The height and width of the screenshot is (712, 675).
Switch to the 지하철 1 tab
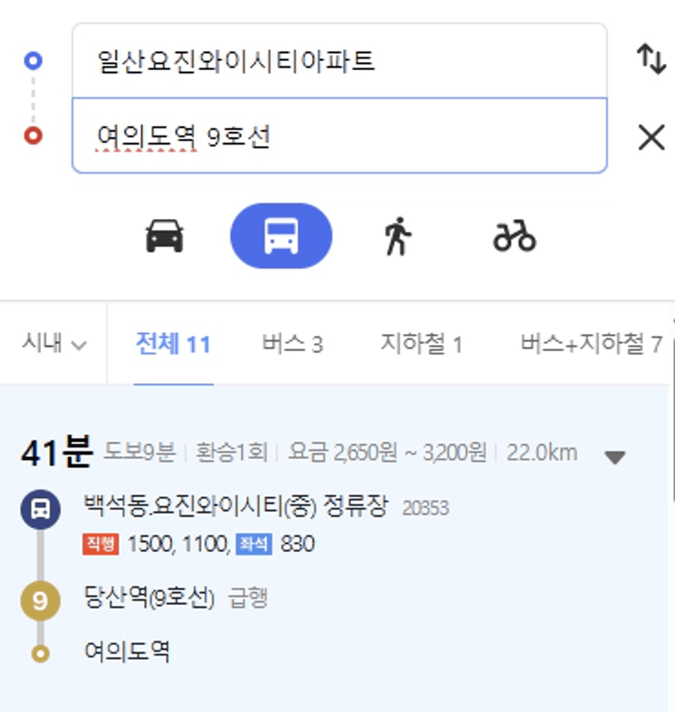click(421, 344)
